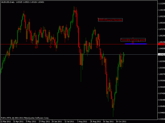Image resolution: width=165 pixels, height=123 pixels.
Task: Click the 0.98420 price axis label
Action: click(x=162, y=87)
